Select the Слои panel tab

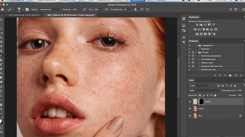[x=191, y=80]
